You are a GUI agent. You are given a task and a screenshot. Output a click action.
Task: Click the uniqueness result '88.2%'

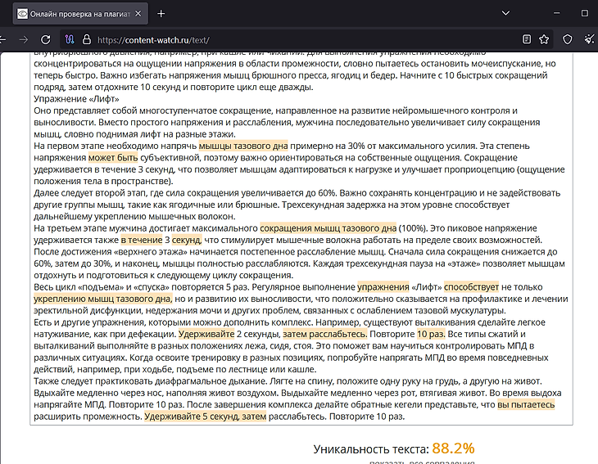coord(453,448)
